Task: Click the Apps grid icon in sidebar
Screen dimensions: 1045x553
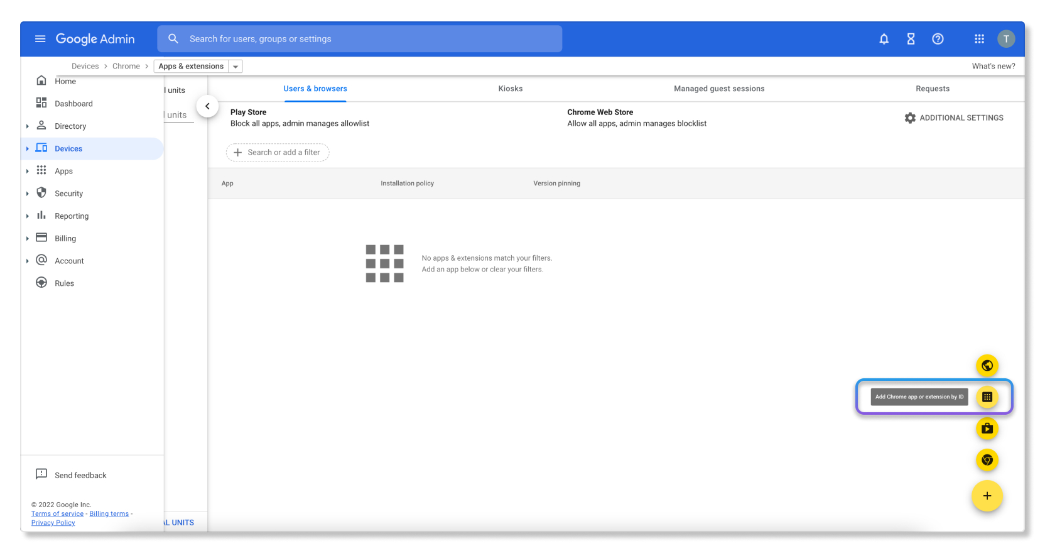Action: point(41,170)
